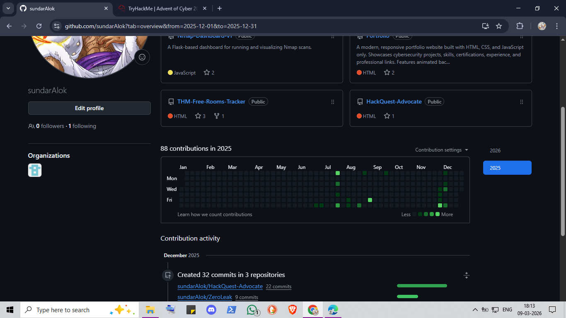The image size is (566, 318).
Task: Reload the page using the refresh icon
Action: [x=39, y=26]
